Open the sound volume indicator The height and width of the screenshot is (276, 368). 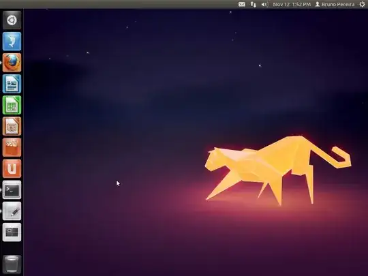tap(264, 4)
